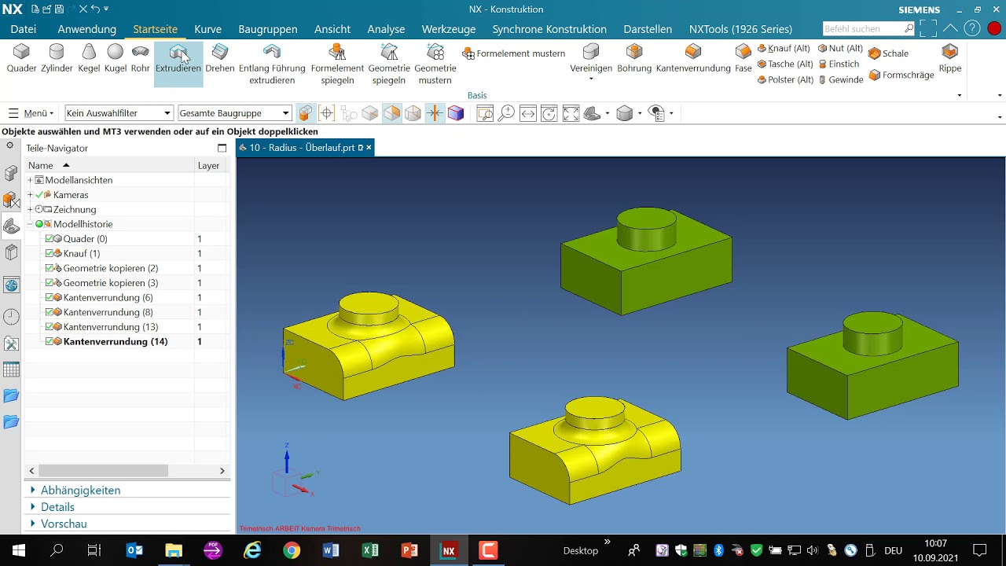Choose Formelement spiegeln
The height and width of the screenshot is (566, 1006).
click(337, 64)
